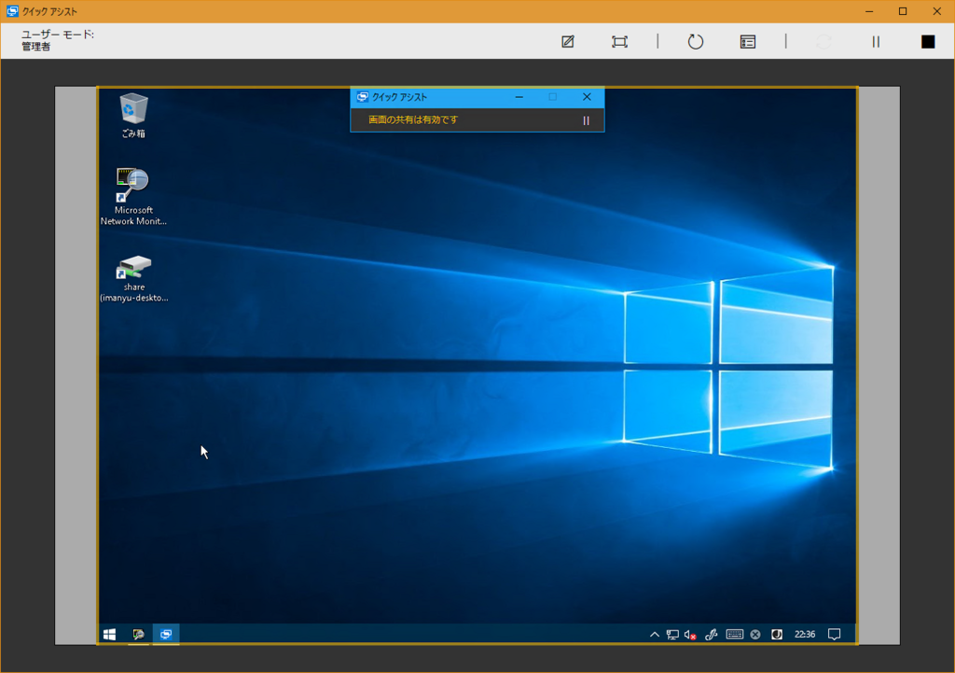Click the IME mode tray icon

point(777,635)
